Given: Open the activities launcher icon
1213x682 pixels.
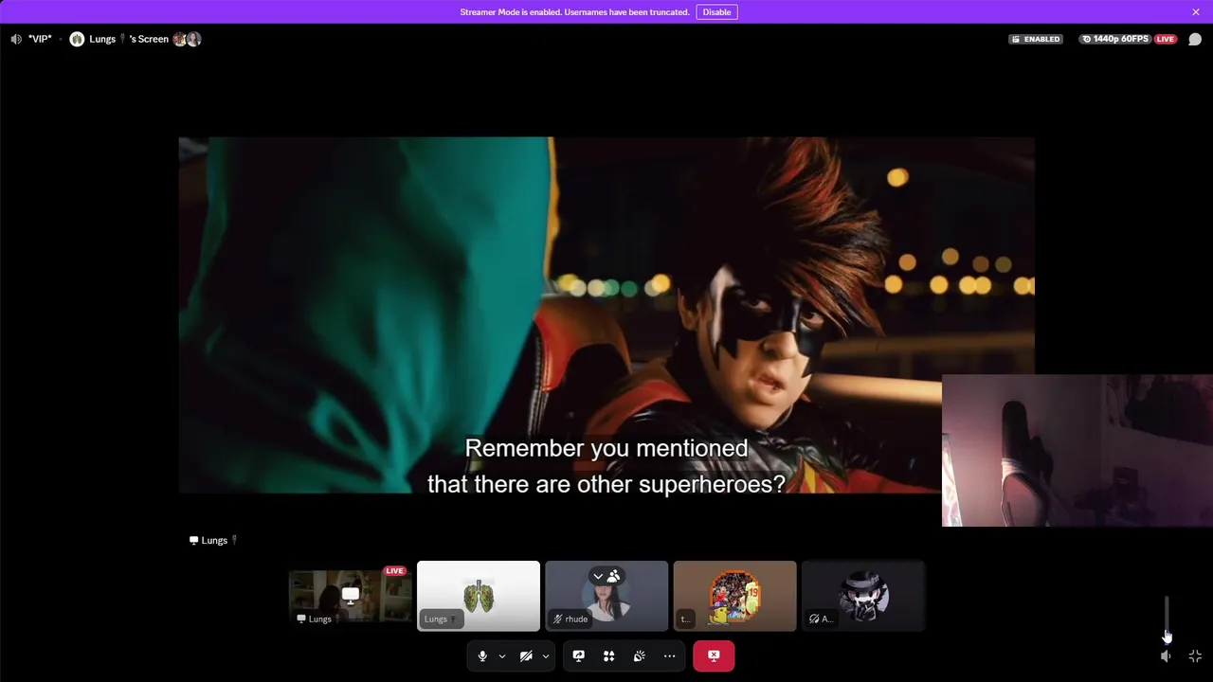Looking at the screenshot, I should click(609, 655).
